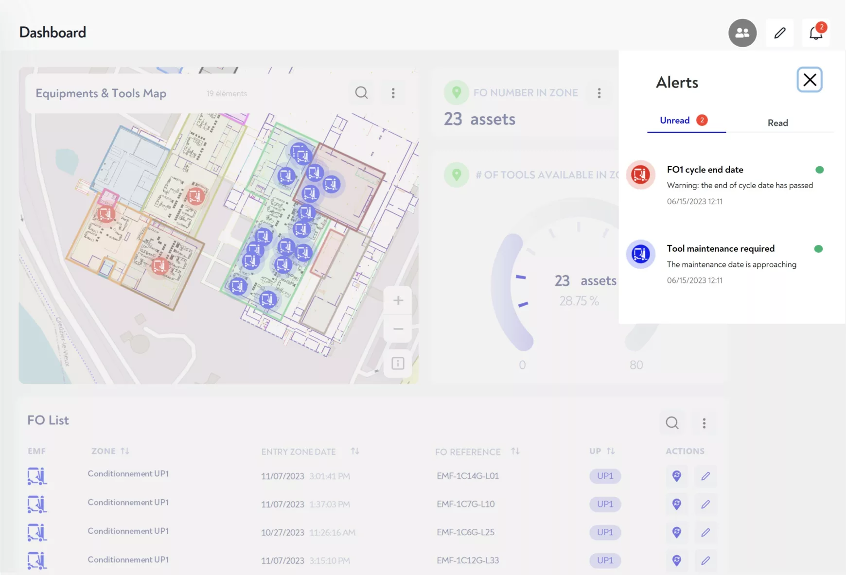846x575 pixels.
Task: Zoom out the map with minus button
Action: 398,329
